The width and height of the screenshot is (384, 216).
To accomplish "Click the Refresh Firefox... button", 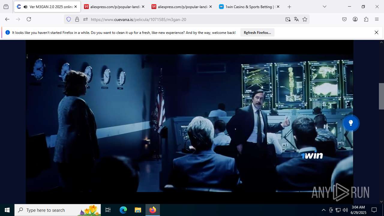I will click(x=257, y=32).
